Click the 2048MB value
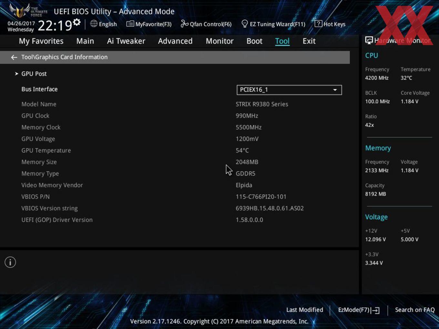 [247, 162]
